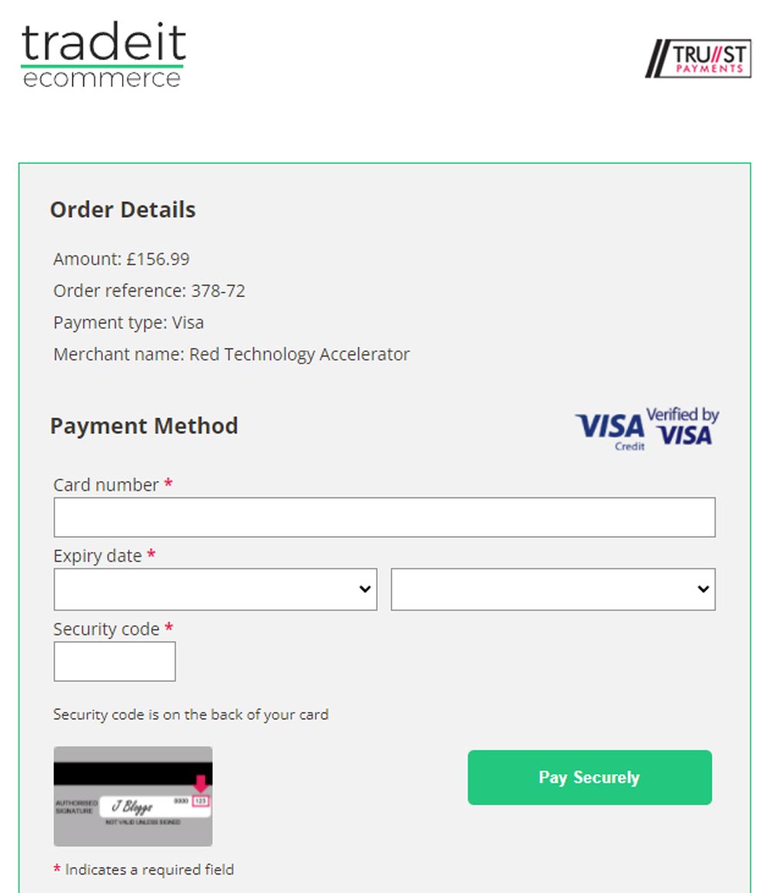Click the Verified by Visa logo

(682, 426)
